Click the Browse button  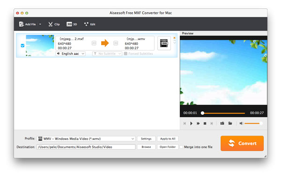[146, 147]
